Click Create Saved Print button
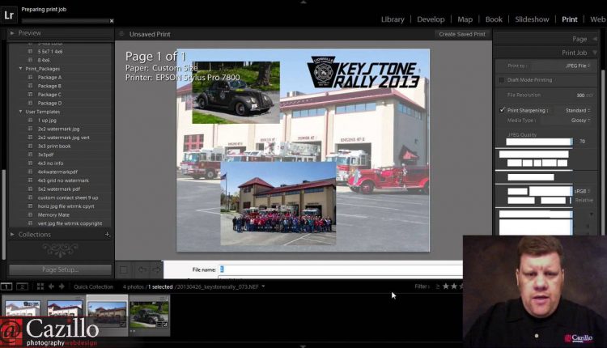 [x=462, y=34]
